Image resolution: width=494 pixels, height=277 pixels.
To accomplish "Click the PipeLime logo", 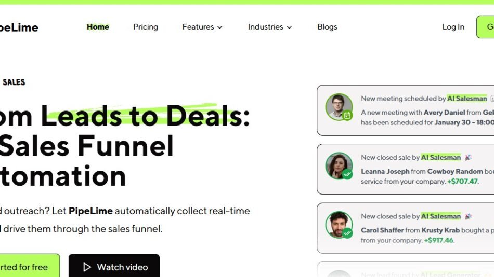I will (x=19, y=27).
